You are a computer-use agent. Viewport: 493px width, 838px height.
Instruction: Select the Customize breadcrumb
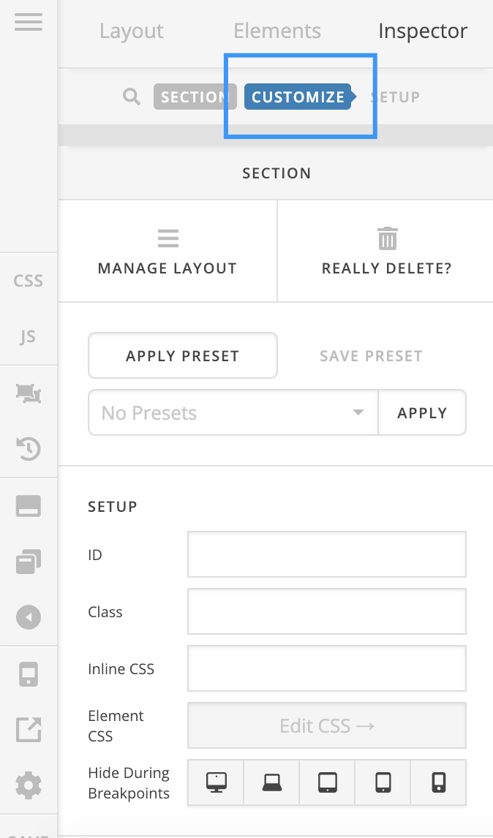298,97
